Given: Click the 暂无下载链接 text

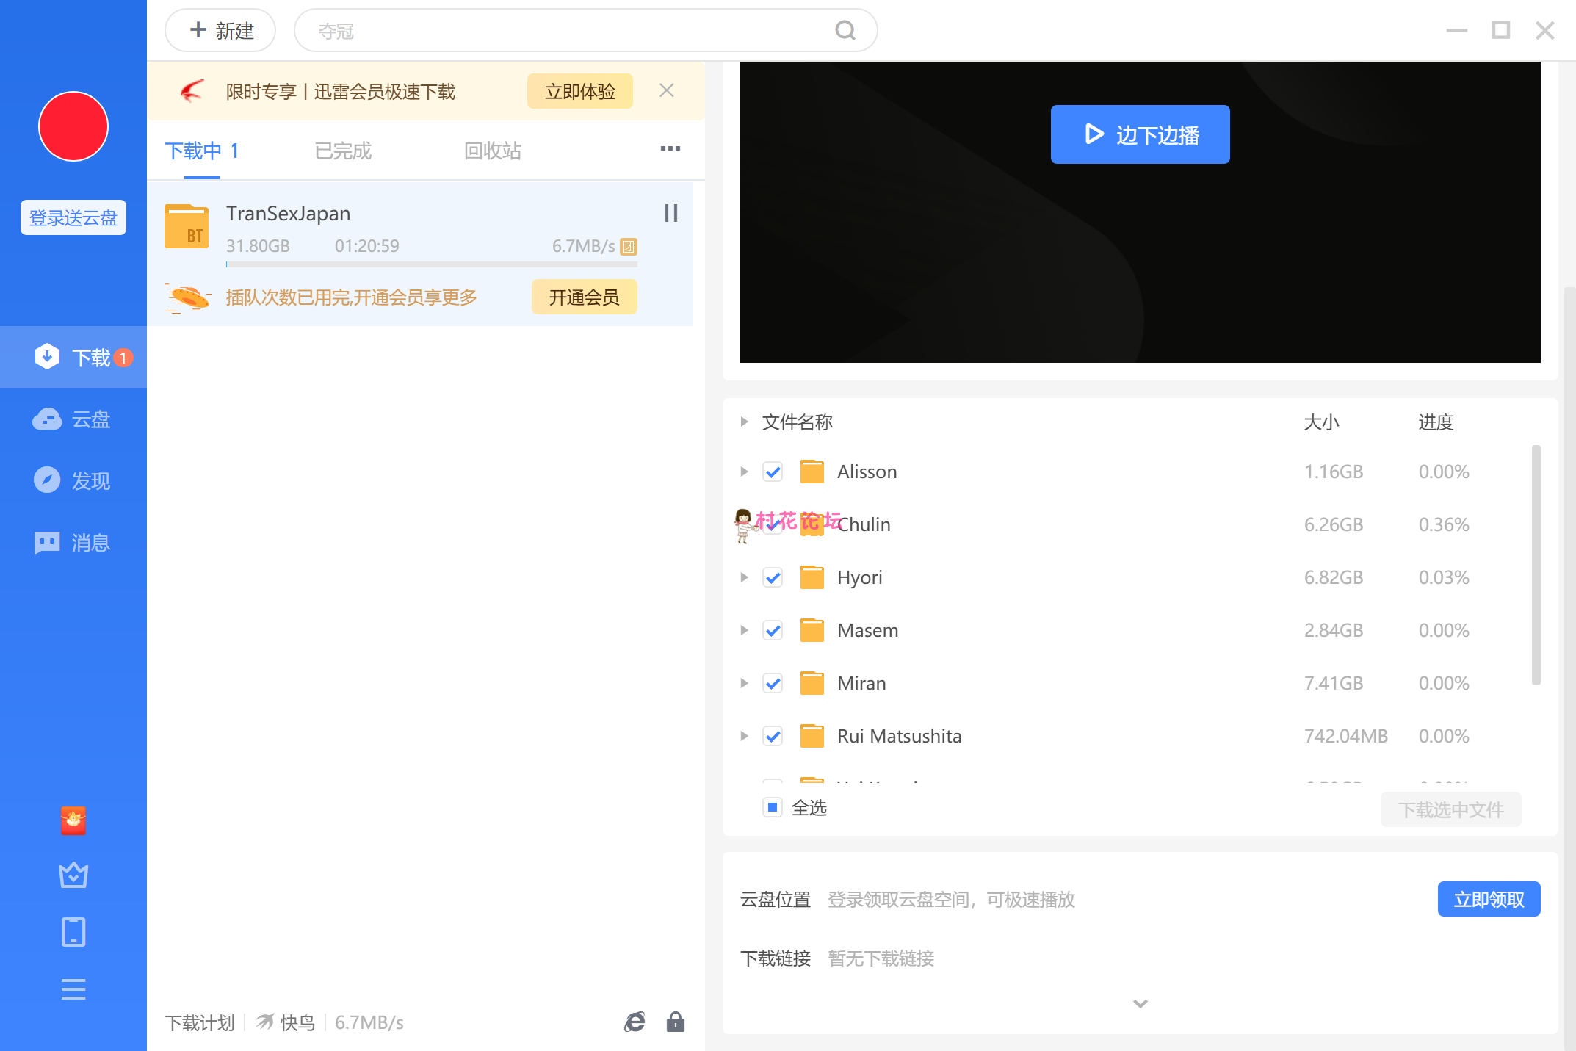Looking at the screenshot, I should [881, 958].
